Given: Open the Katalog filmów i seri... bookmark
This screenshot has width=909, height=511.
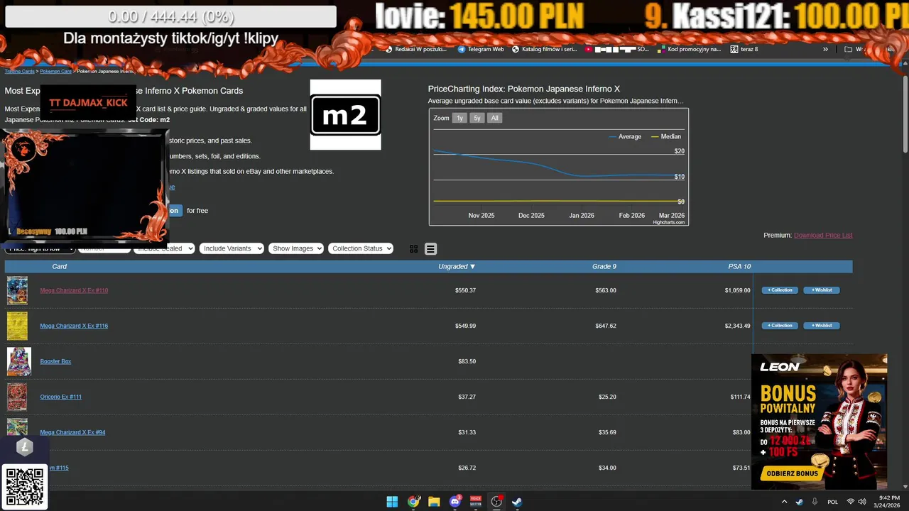Looking at the screenshot, I should (x=545, y=49).
